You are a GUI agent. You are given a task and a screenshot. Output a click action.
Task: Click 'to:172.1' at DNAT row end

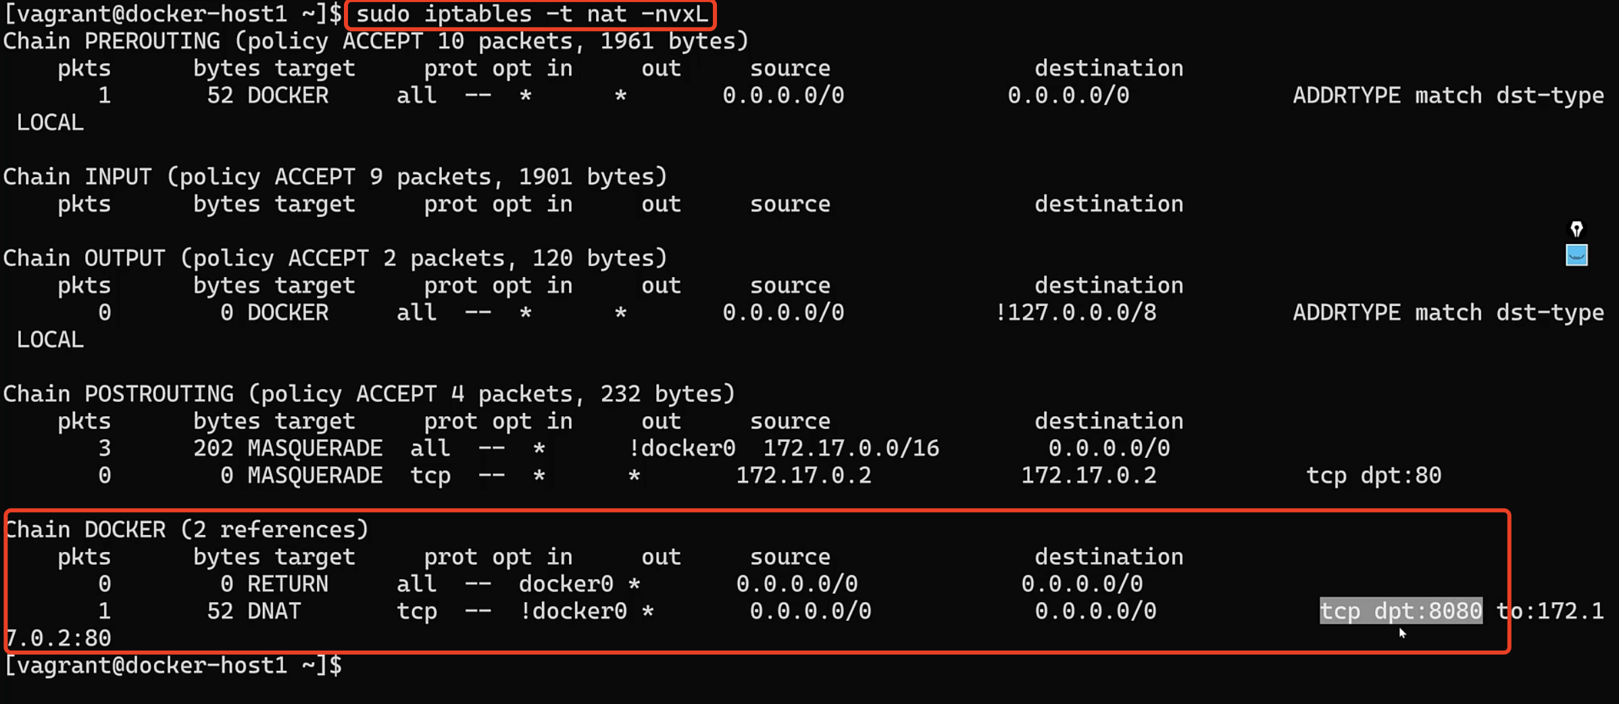[x=1550, y=611]
